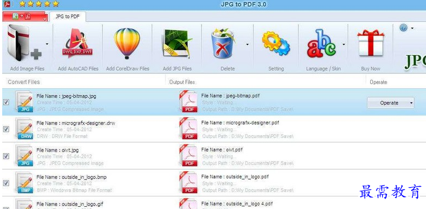
Task: Expand the Delete dropdown arrow
Action: [247, 44]
